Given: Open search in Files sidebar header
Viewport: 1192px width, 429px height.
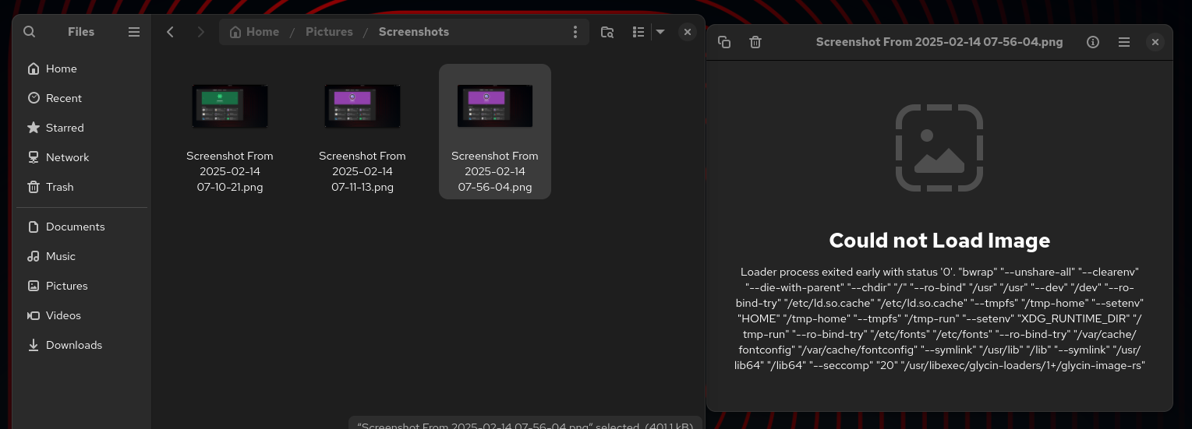Looking at the screenshot, I should 30,32.
